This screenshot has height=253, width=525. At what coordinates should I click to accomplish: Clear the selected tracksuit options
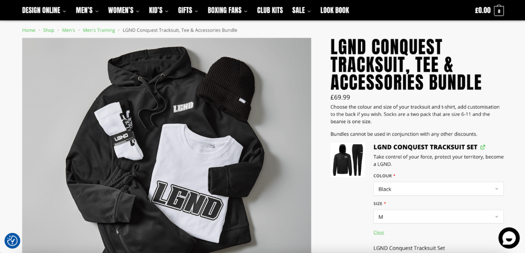(379, 233)
